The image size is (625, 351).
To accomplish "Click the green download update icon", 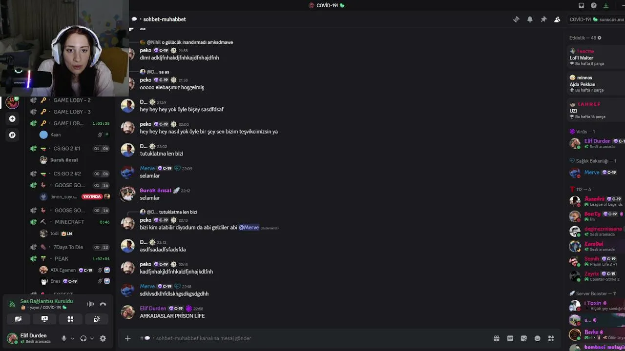I will click(x=606, y=5).
